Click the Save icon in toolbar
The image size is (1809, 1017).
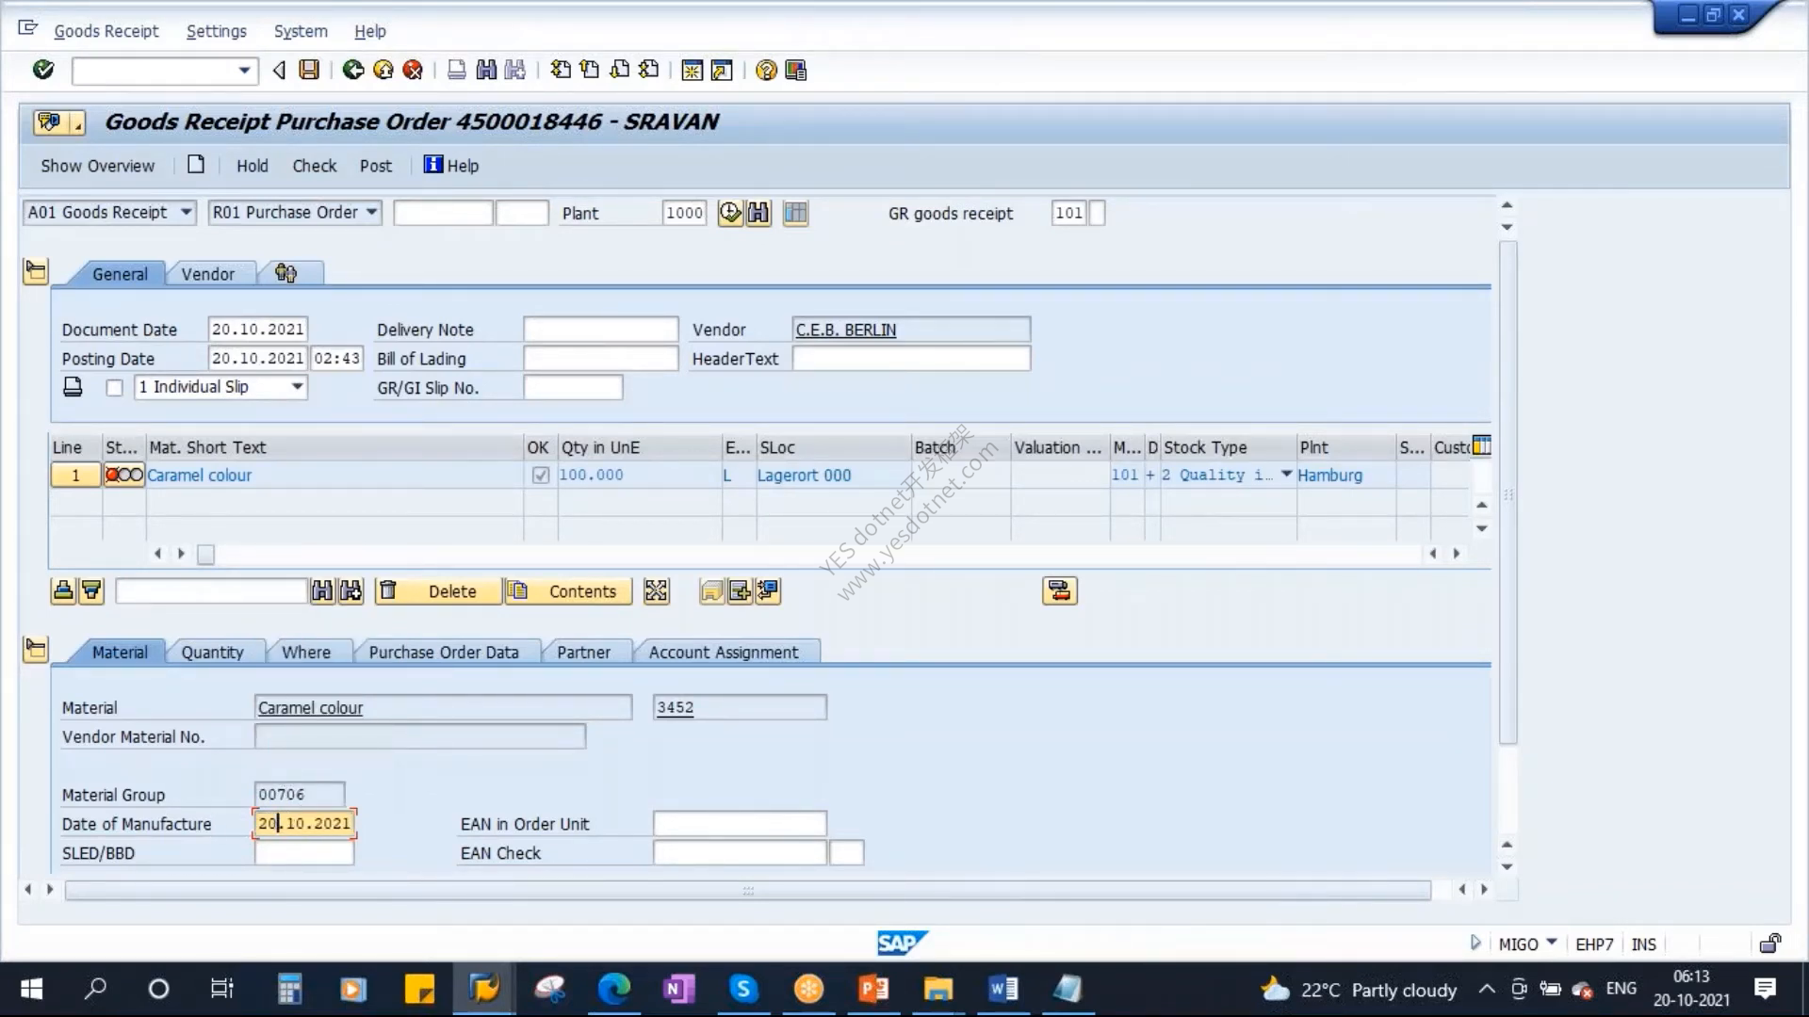tap(309, 70)
